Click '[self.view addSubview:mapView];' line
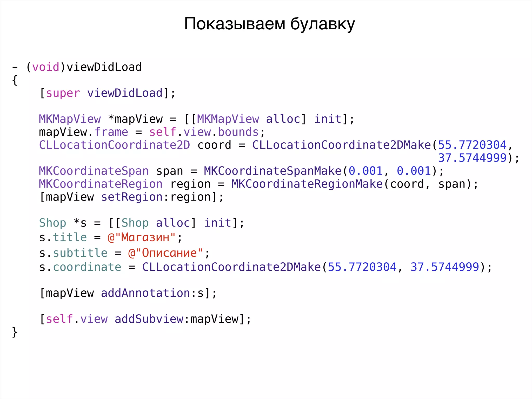Screen dimensions: 532x399 [x=145, y=319]
